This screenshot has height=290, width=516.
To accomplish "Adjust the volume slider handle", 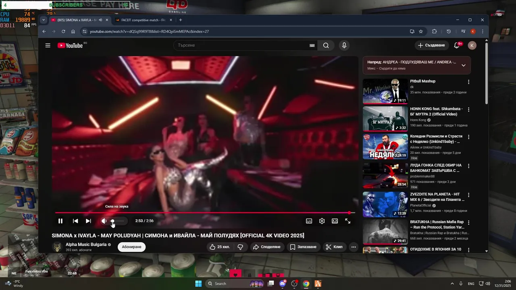I will click(112, 221).
